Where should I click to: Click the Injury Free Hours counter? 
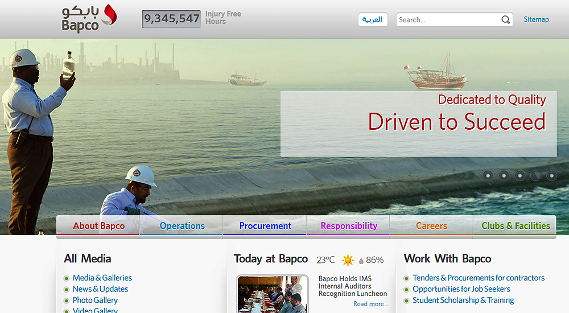tap(171, 19)
